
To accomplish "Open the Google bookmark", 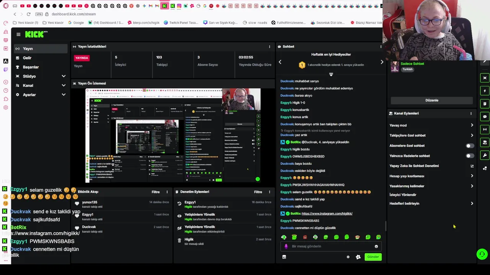I will coord(76,23).
